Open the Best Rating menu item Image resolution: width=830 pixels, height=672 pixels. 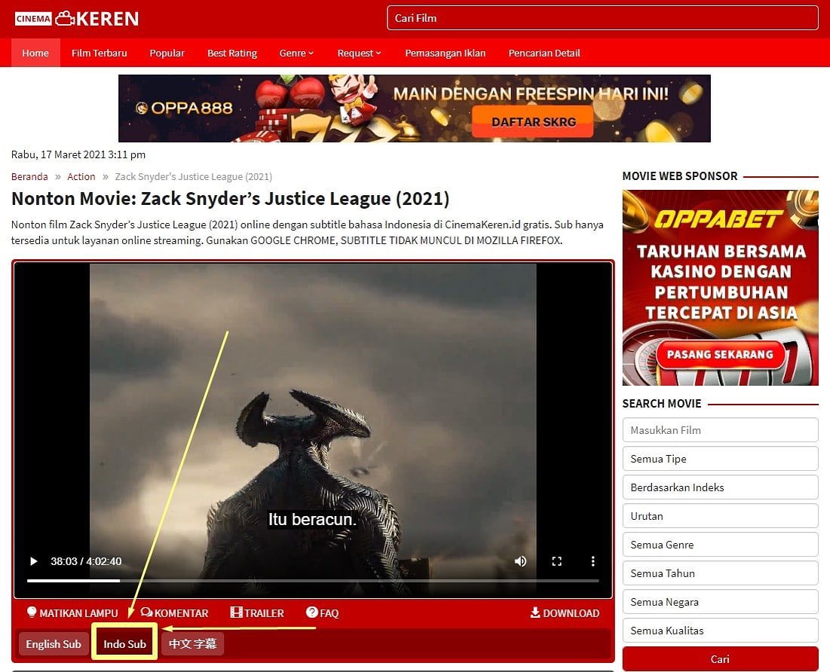(232, 53)
